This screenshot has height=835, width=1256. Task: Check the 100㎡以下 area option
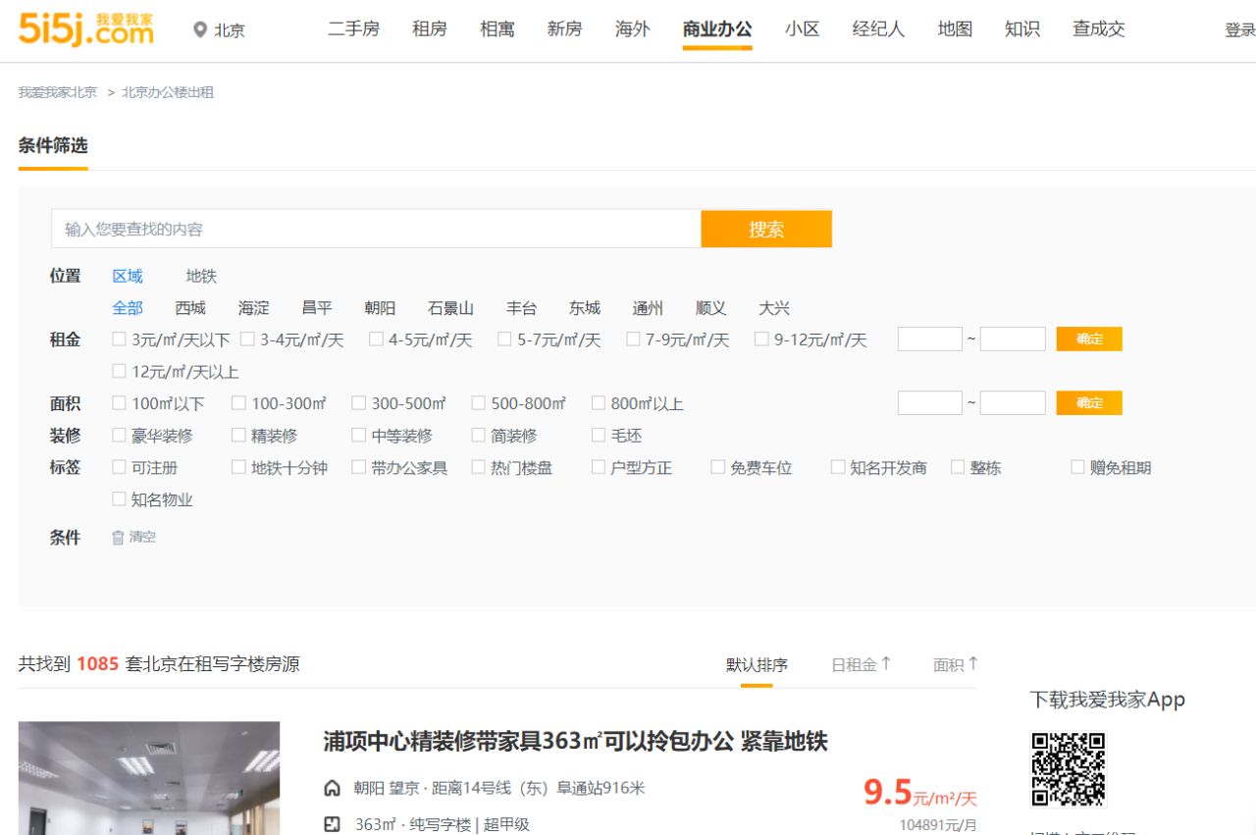119,402
